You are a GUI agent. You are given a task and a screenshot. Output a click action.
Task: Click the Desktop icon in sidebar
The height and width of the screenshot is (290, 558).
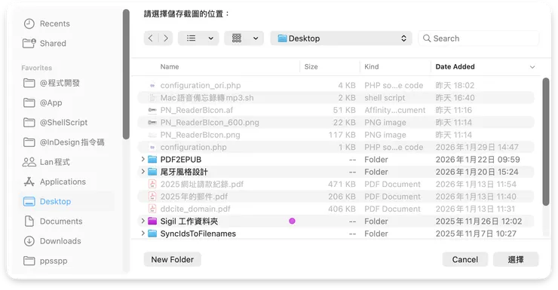click(x=29, y=202)
